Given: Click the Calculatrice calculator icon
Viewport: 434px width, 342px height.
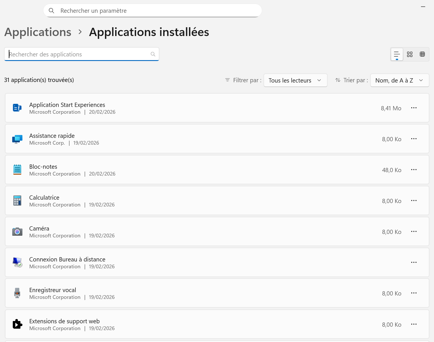Looking at the screenshot, I should coord(17,200).
